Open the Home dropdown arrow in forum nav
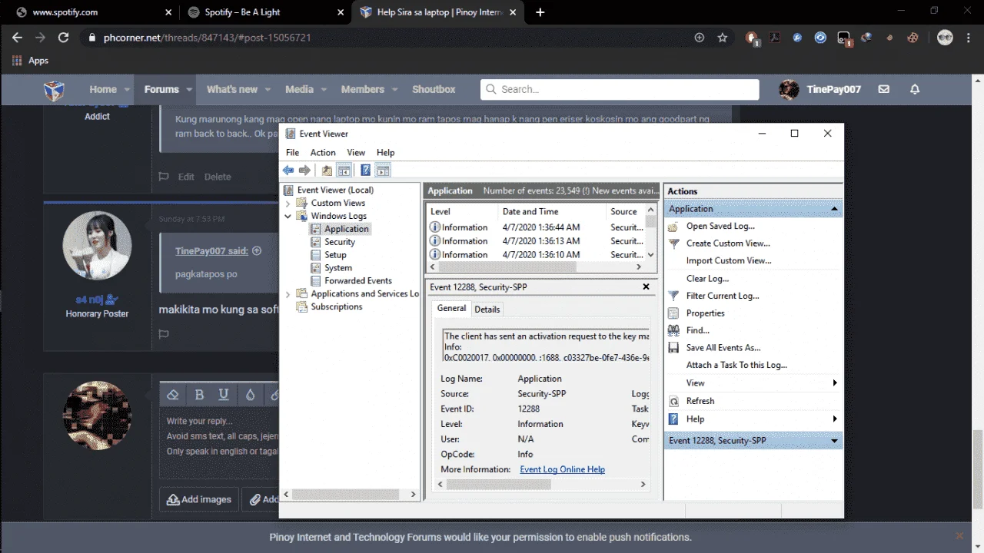The width and height of the screenshot is (984, 553). (125, 90)
